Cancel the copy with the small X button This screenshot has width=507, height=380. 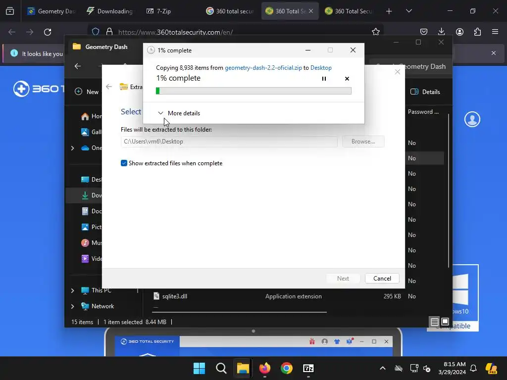(x=347, y=79)
